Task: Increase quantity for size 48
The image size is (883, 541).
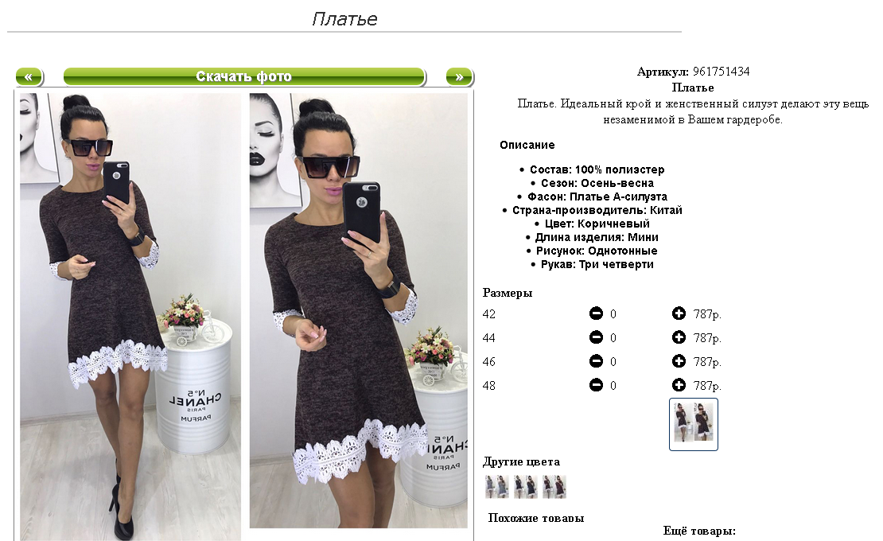Action: (679, 385)
